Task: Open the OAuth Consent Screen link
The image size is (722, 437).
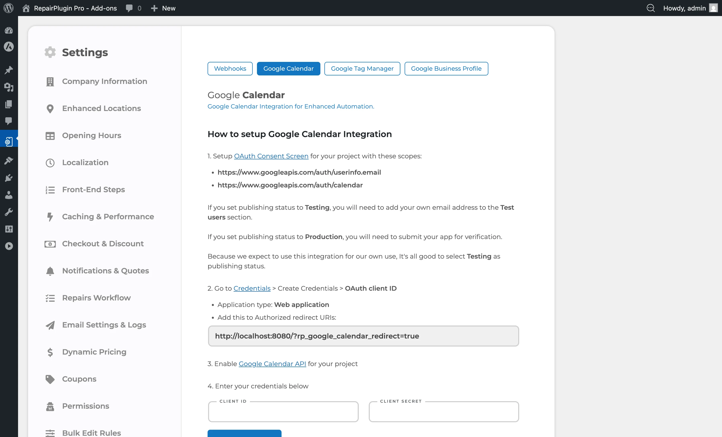Action: (x=271, y=156)
